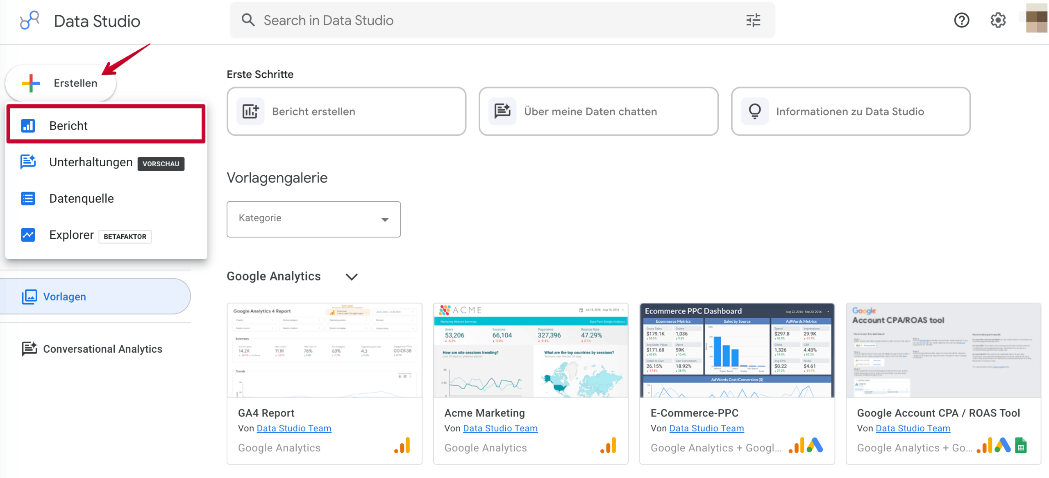Screen dimensions: 1049x478
Task: Click the search magnifier icon
Action: (x=248, y=20)
